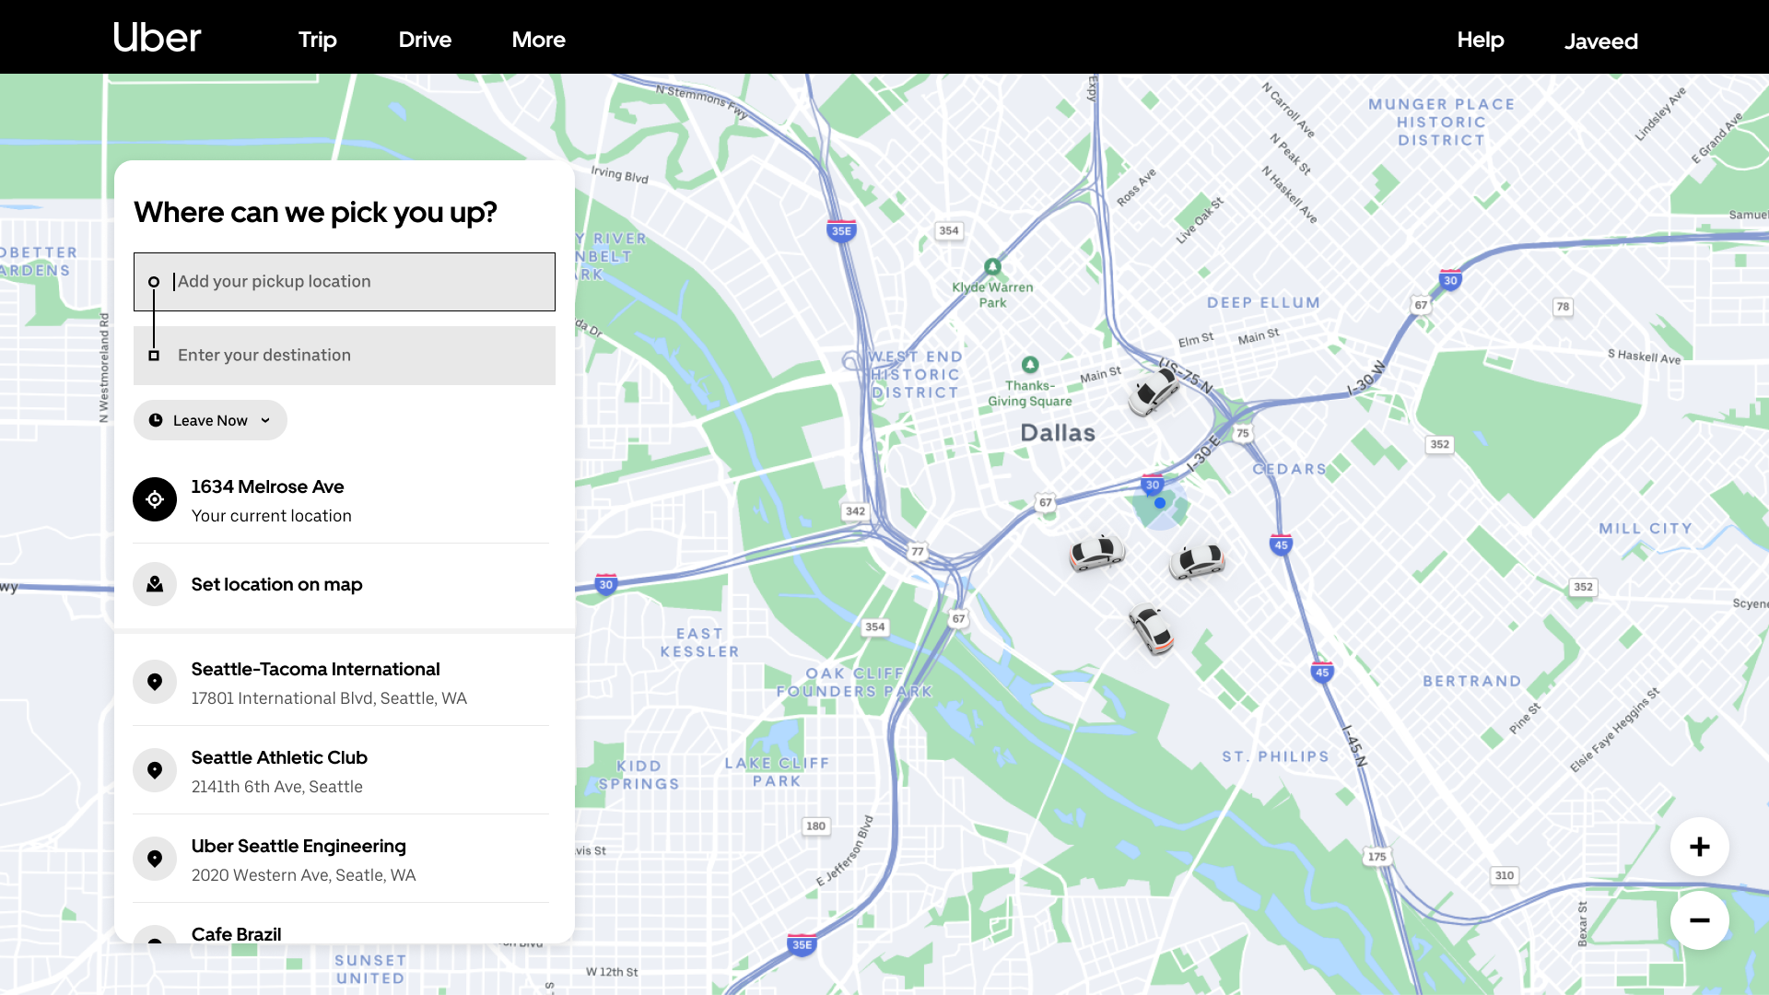Click the route 180 highway shield

[x=816, y=826]
